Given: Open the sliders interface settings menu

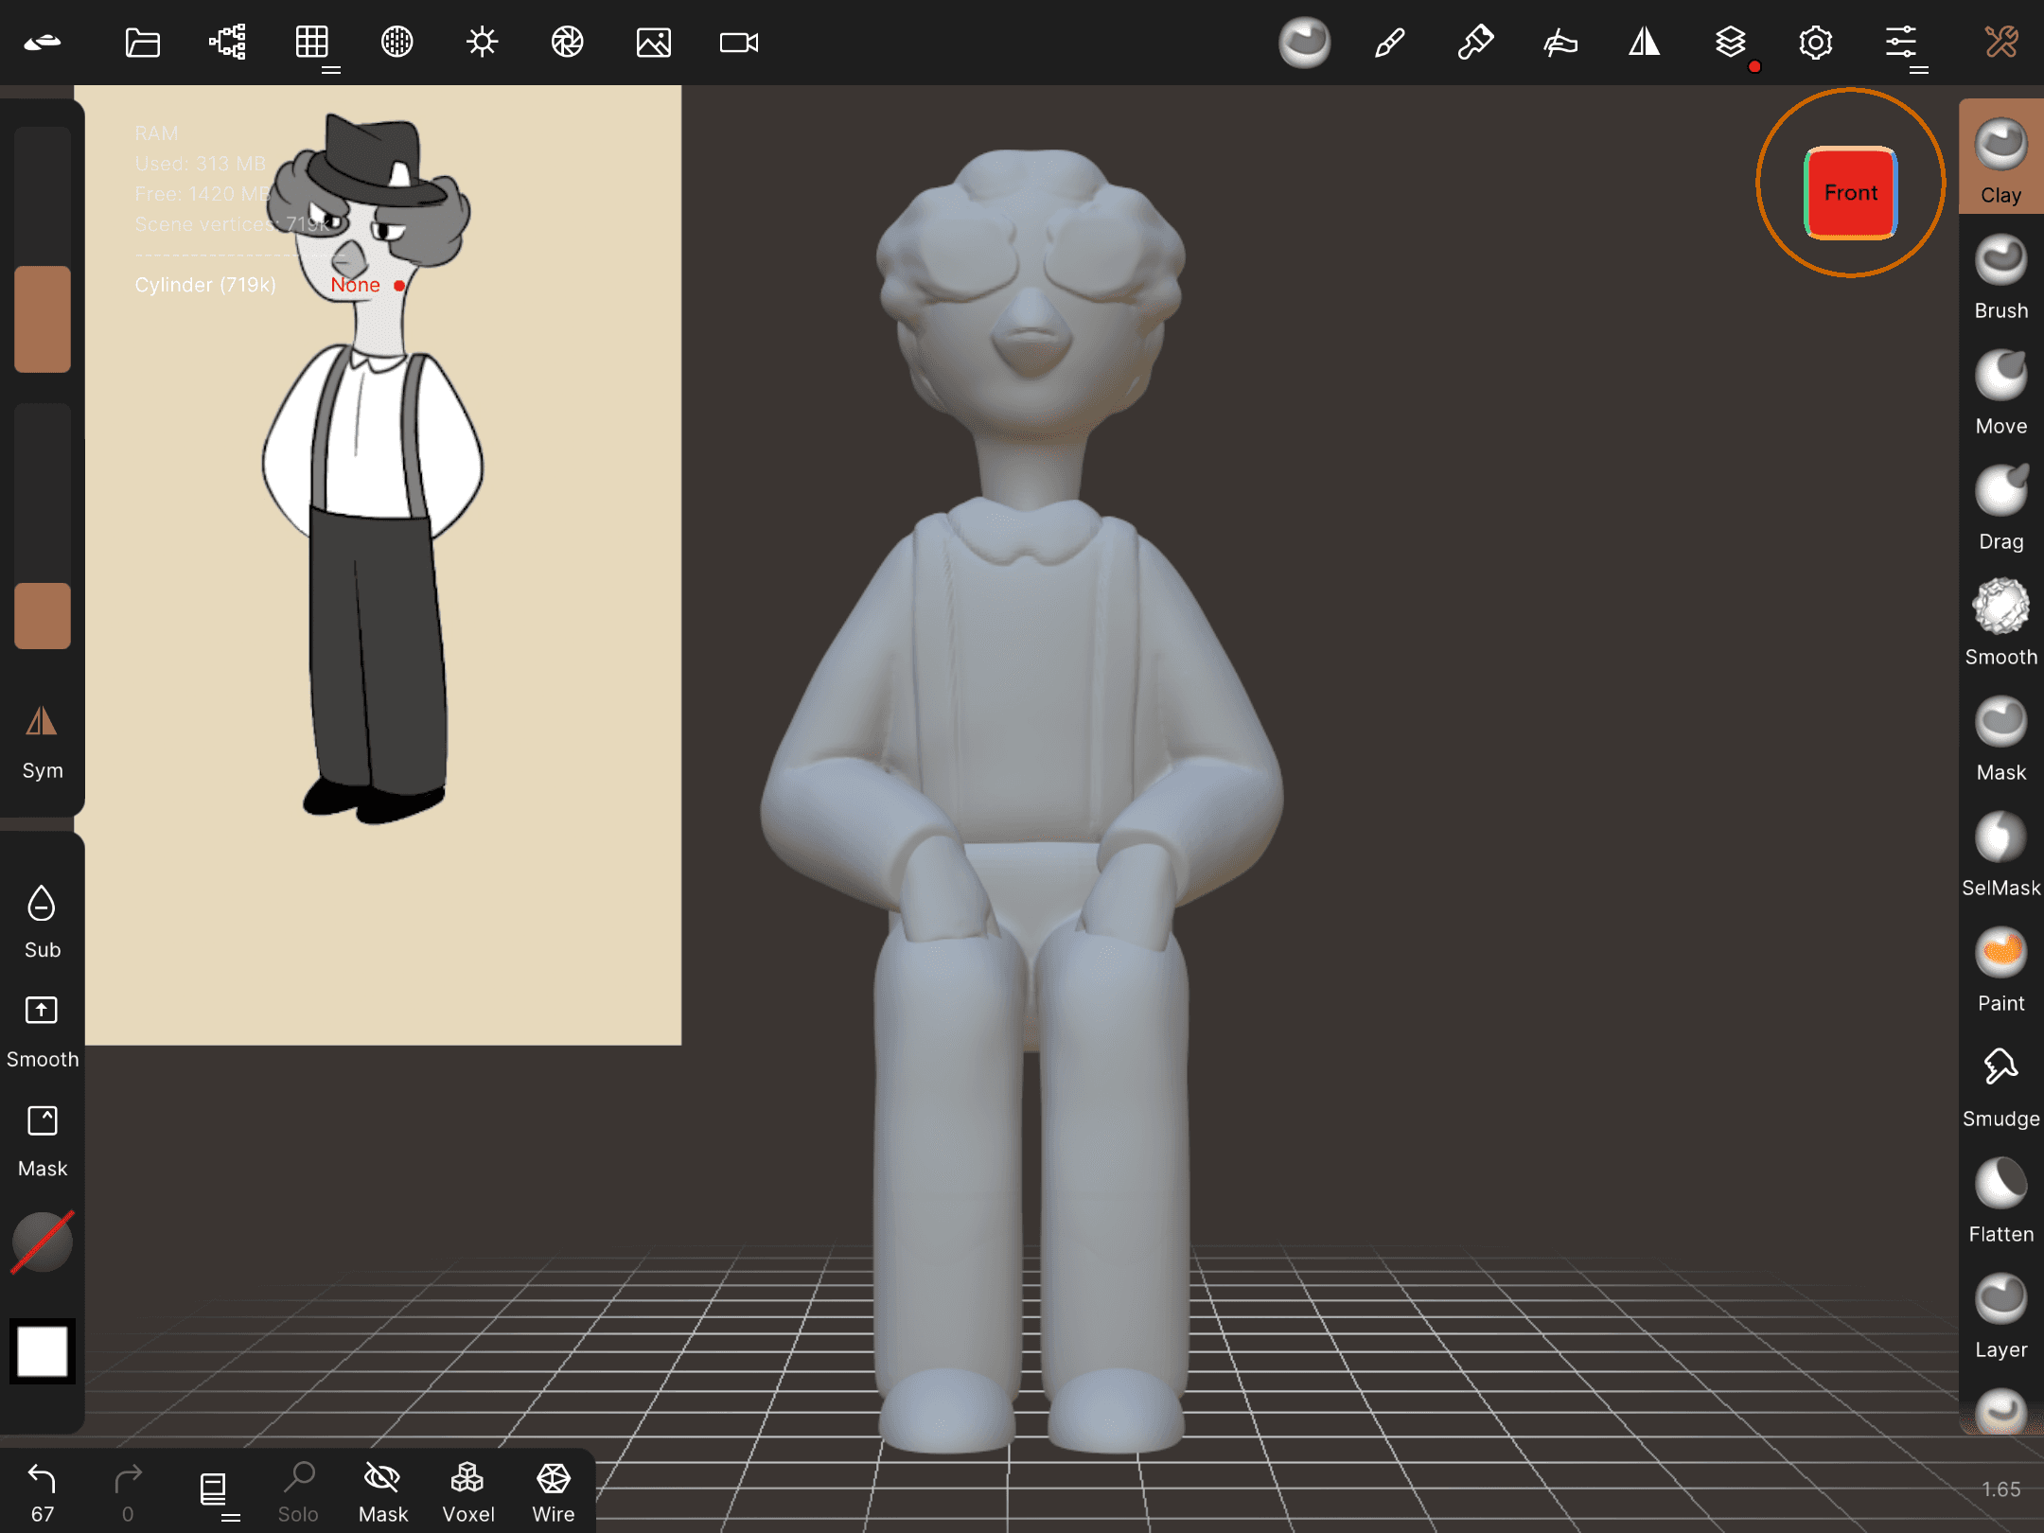Looking at the screenshot, I should [1900, 43].
